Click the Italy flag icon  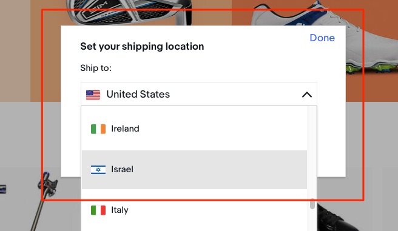98,210
